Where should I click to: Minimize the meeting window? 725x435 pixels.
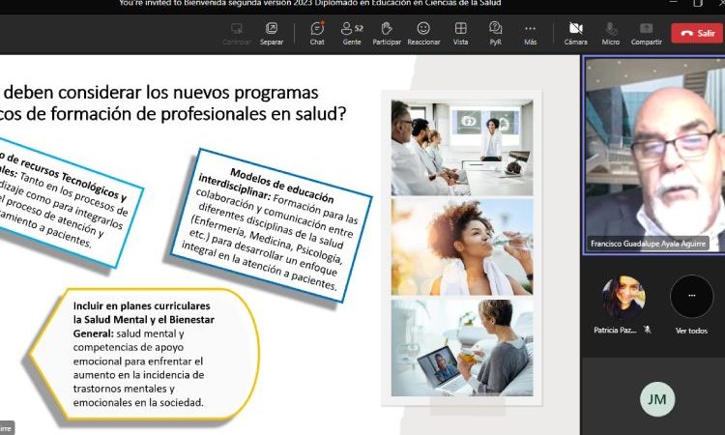click(673, 2)
